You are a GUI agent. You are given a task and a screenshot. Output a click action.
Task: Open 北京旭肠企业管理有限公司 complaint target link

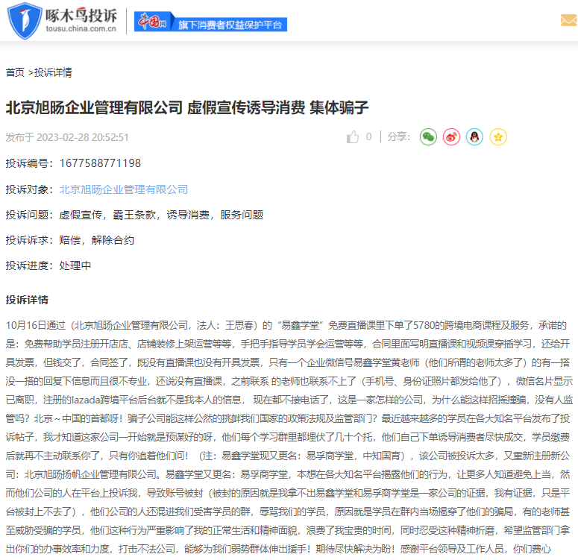point(124,189)
